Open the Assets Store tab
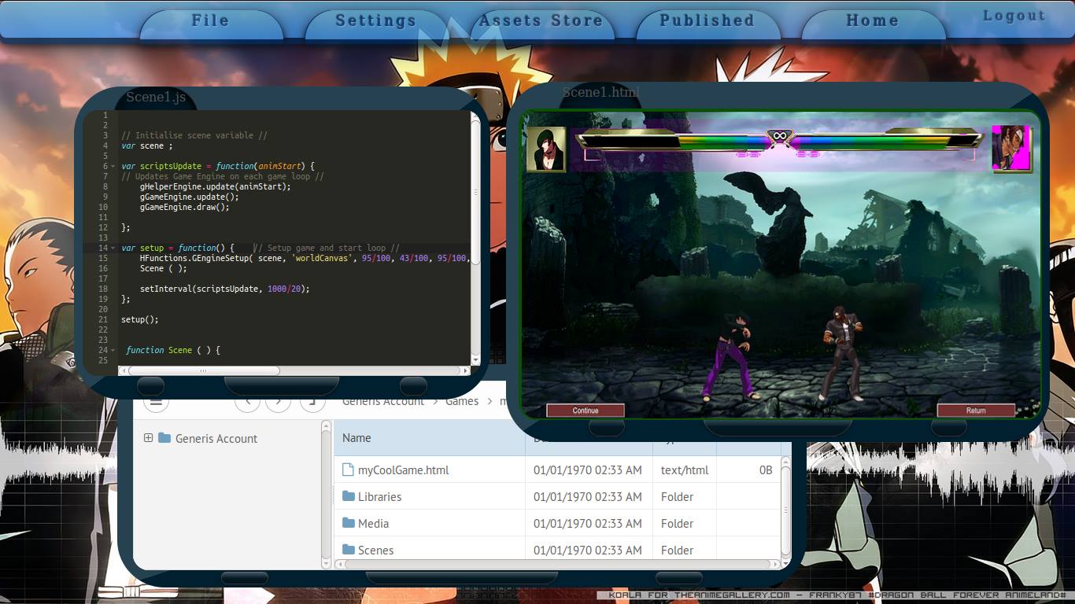 541,23
